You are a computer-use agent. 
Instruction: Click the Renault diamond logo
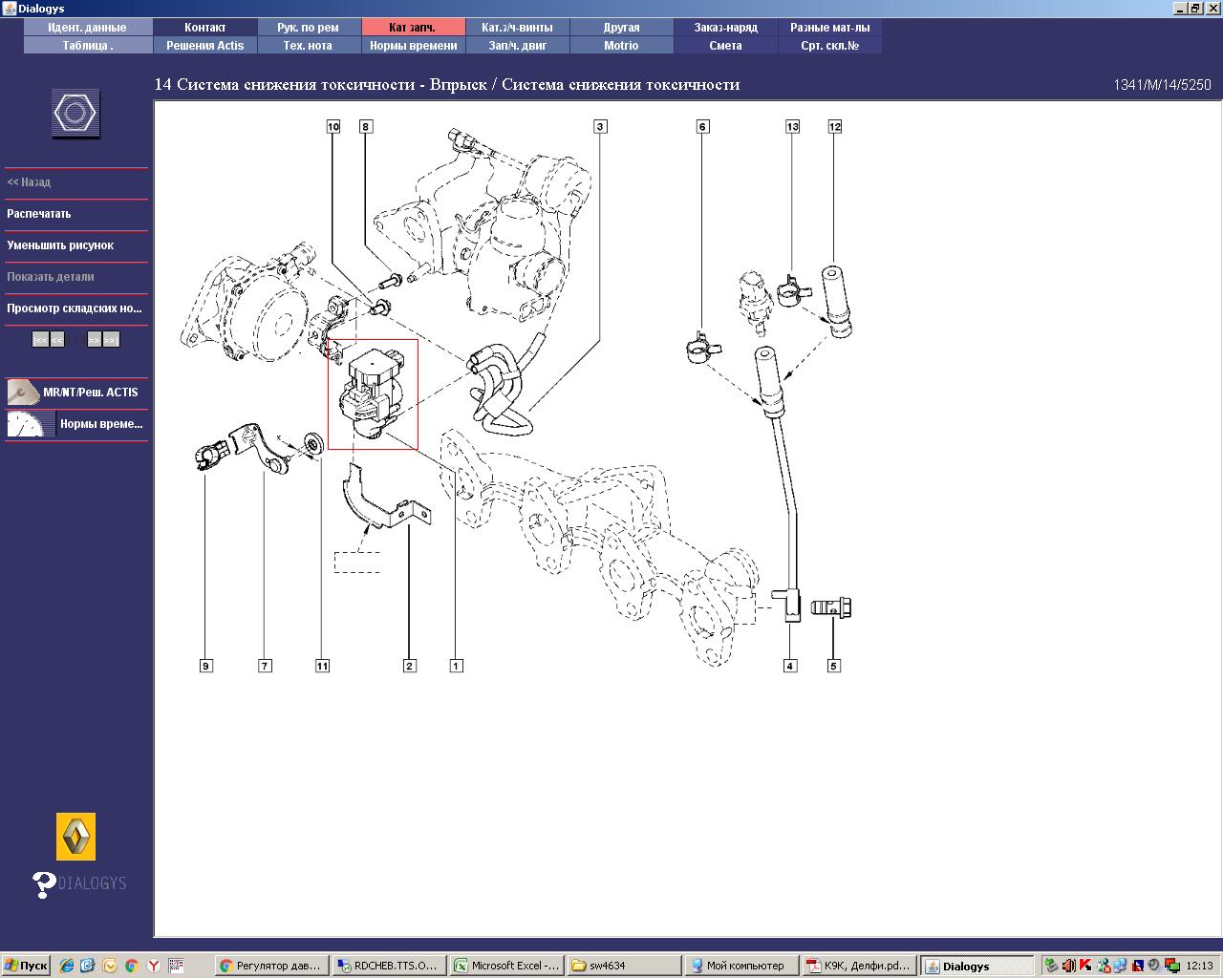pyautogui.click(x=76, y=838)
